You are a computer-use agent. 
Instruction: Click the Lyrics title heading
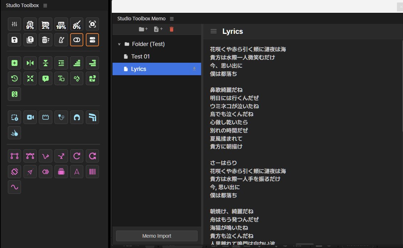232,31
